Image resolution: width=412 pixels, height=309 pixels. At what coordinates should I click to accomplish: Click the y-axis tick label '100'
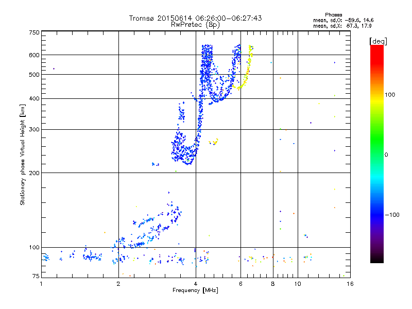click(x=34, y=248)
